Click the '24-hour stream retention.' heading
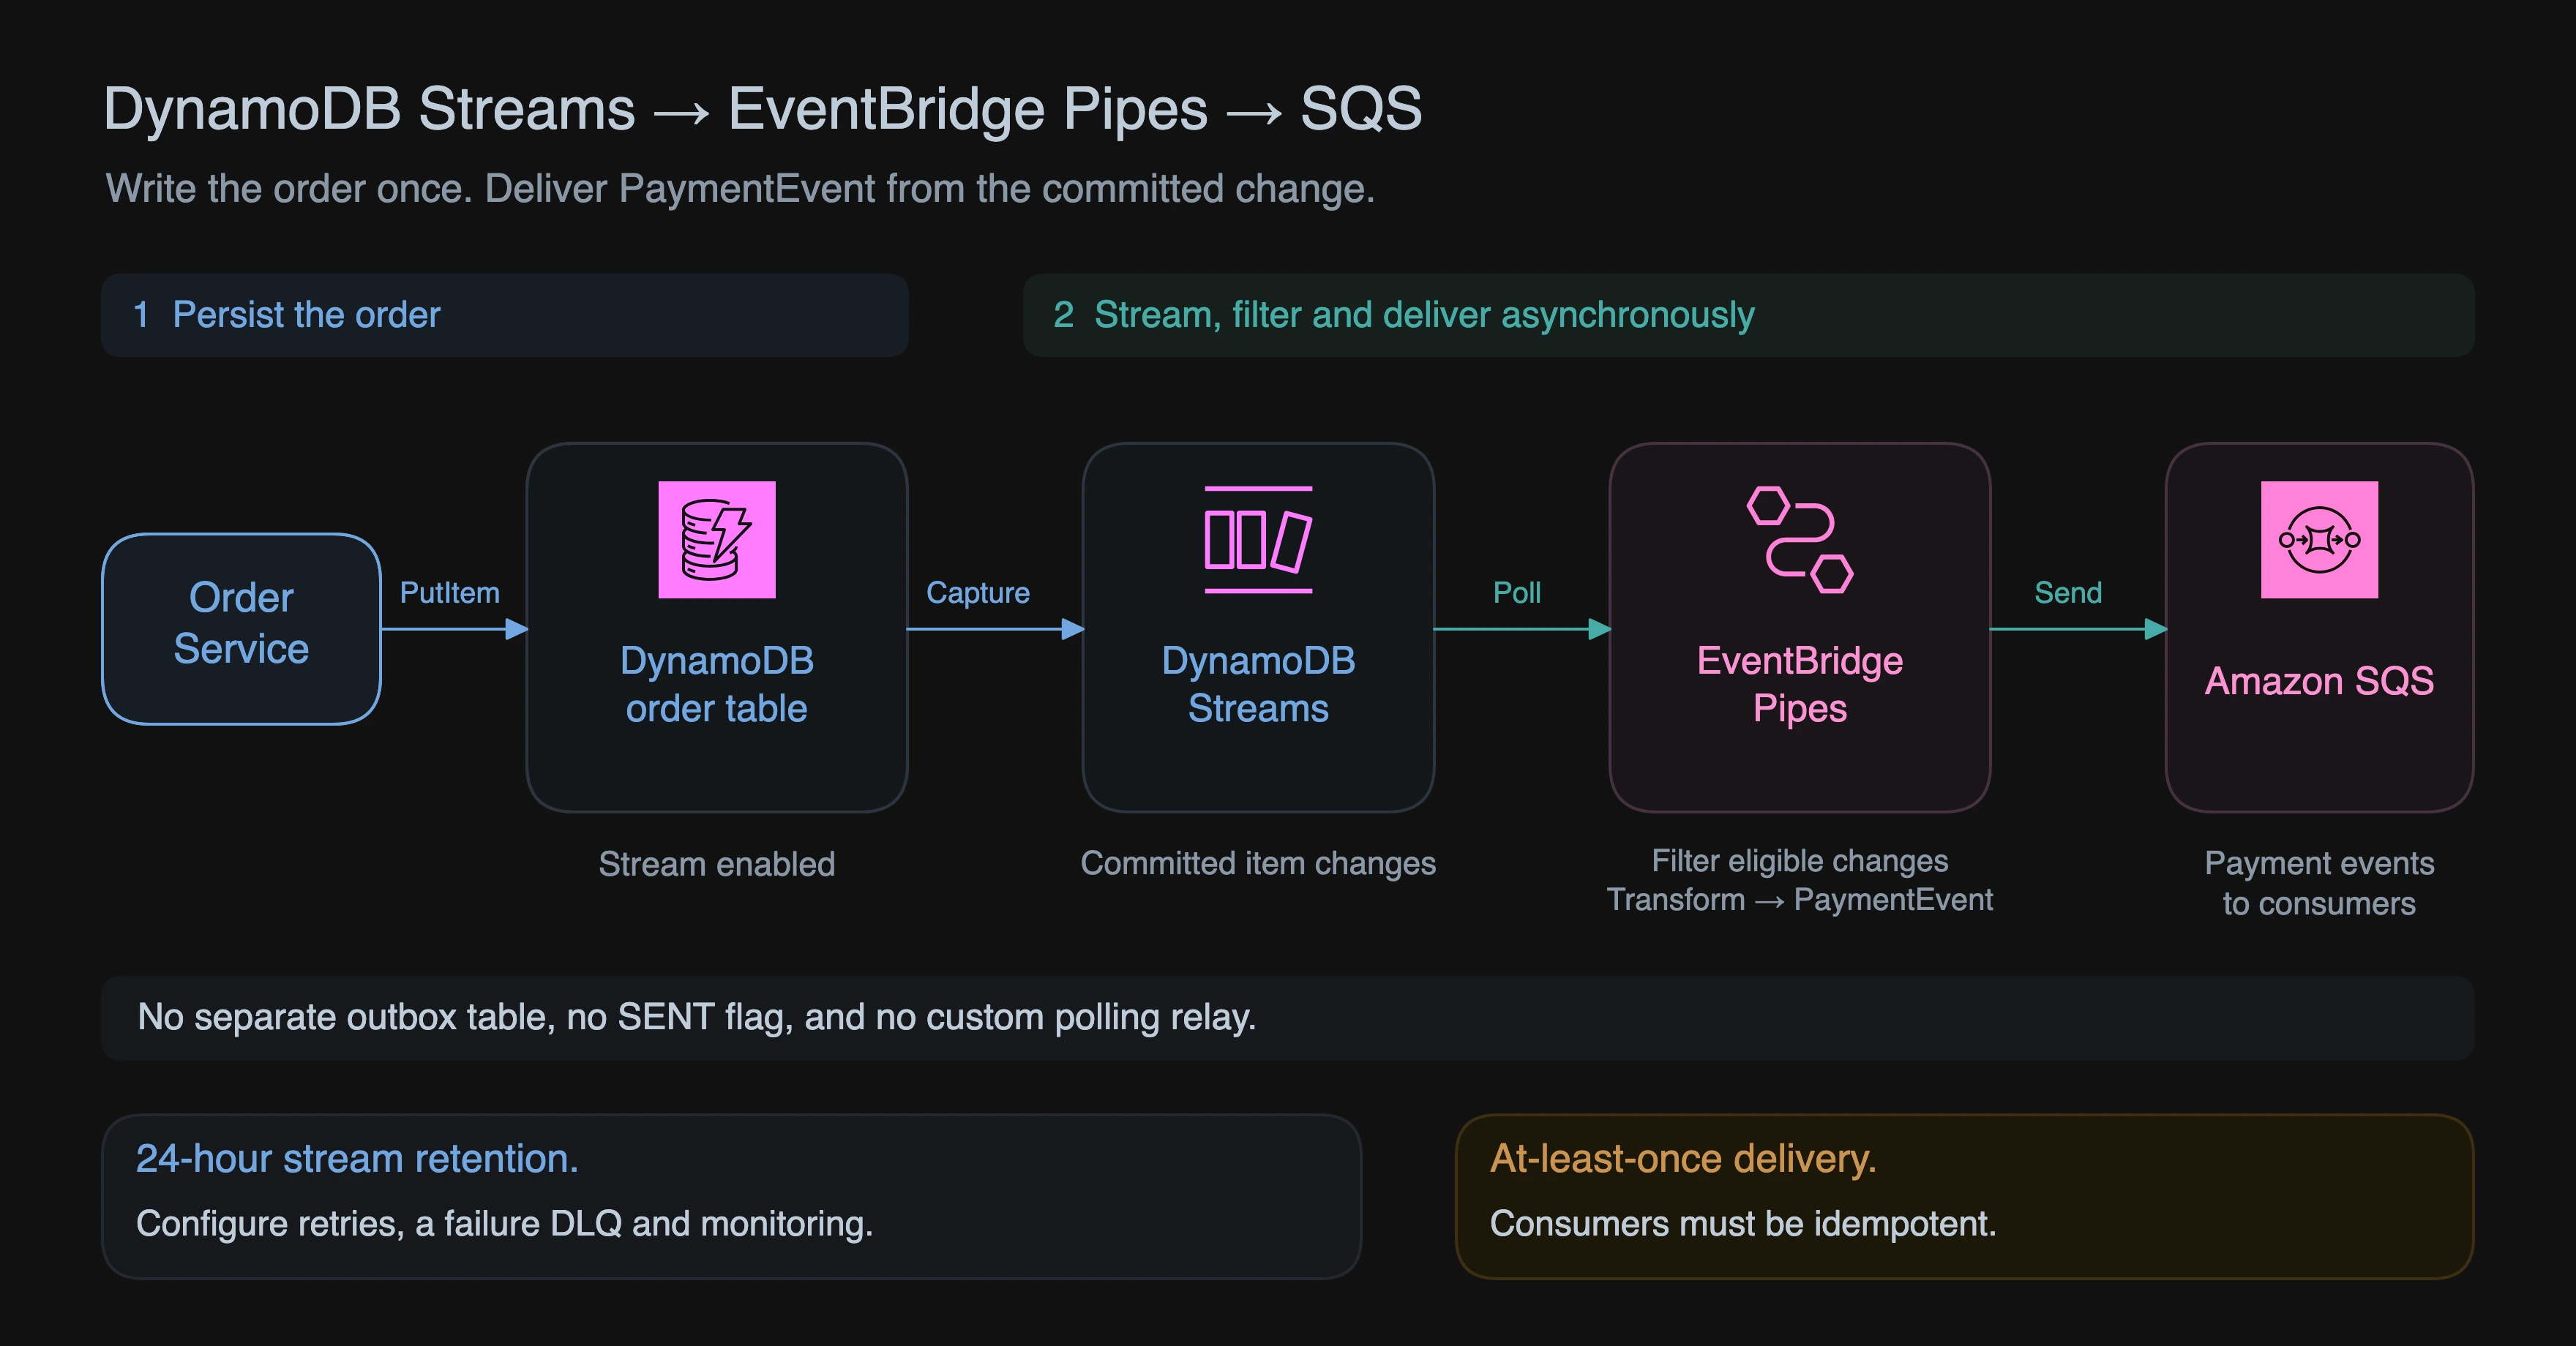The width and height of the screenshot is (2576, 1346). click(x=357, y=1158)
